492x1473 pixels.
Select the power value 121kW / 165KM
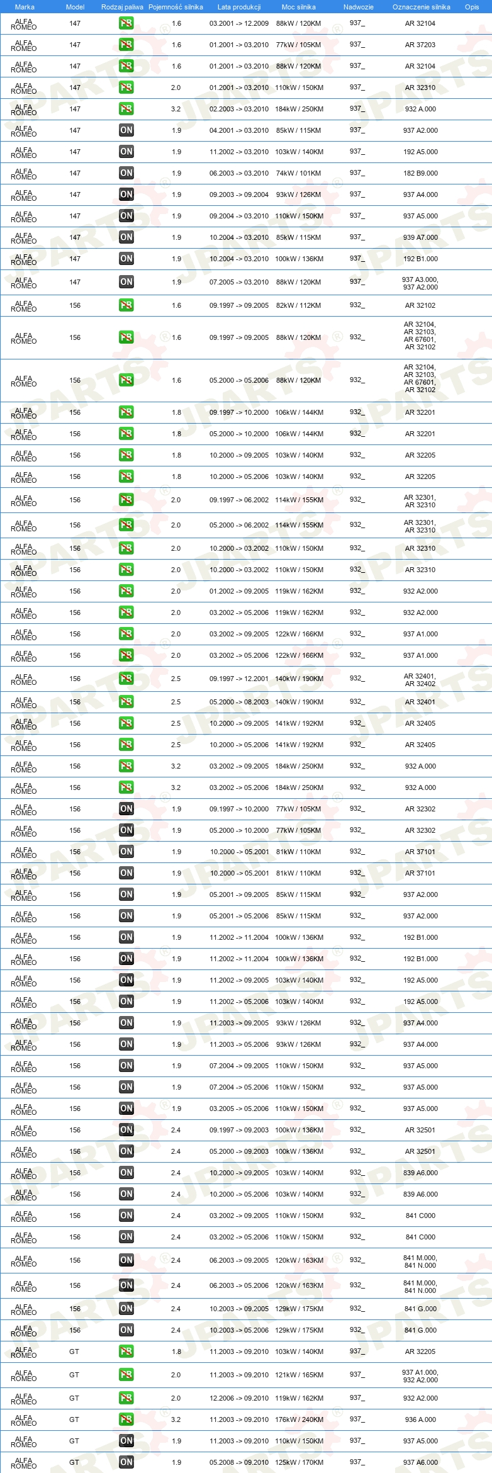299,1375
